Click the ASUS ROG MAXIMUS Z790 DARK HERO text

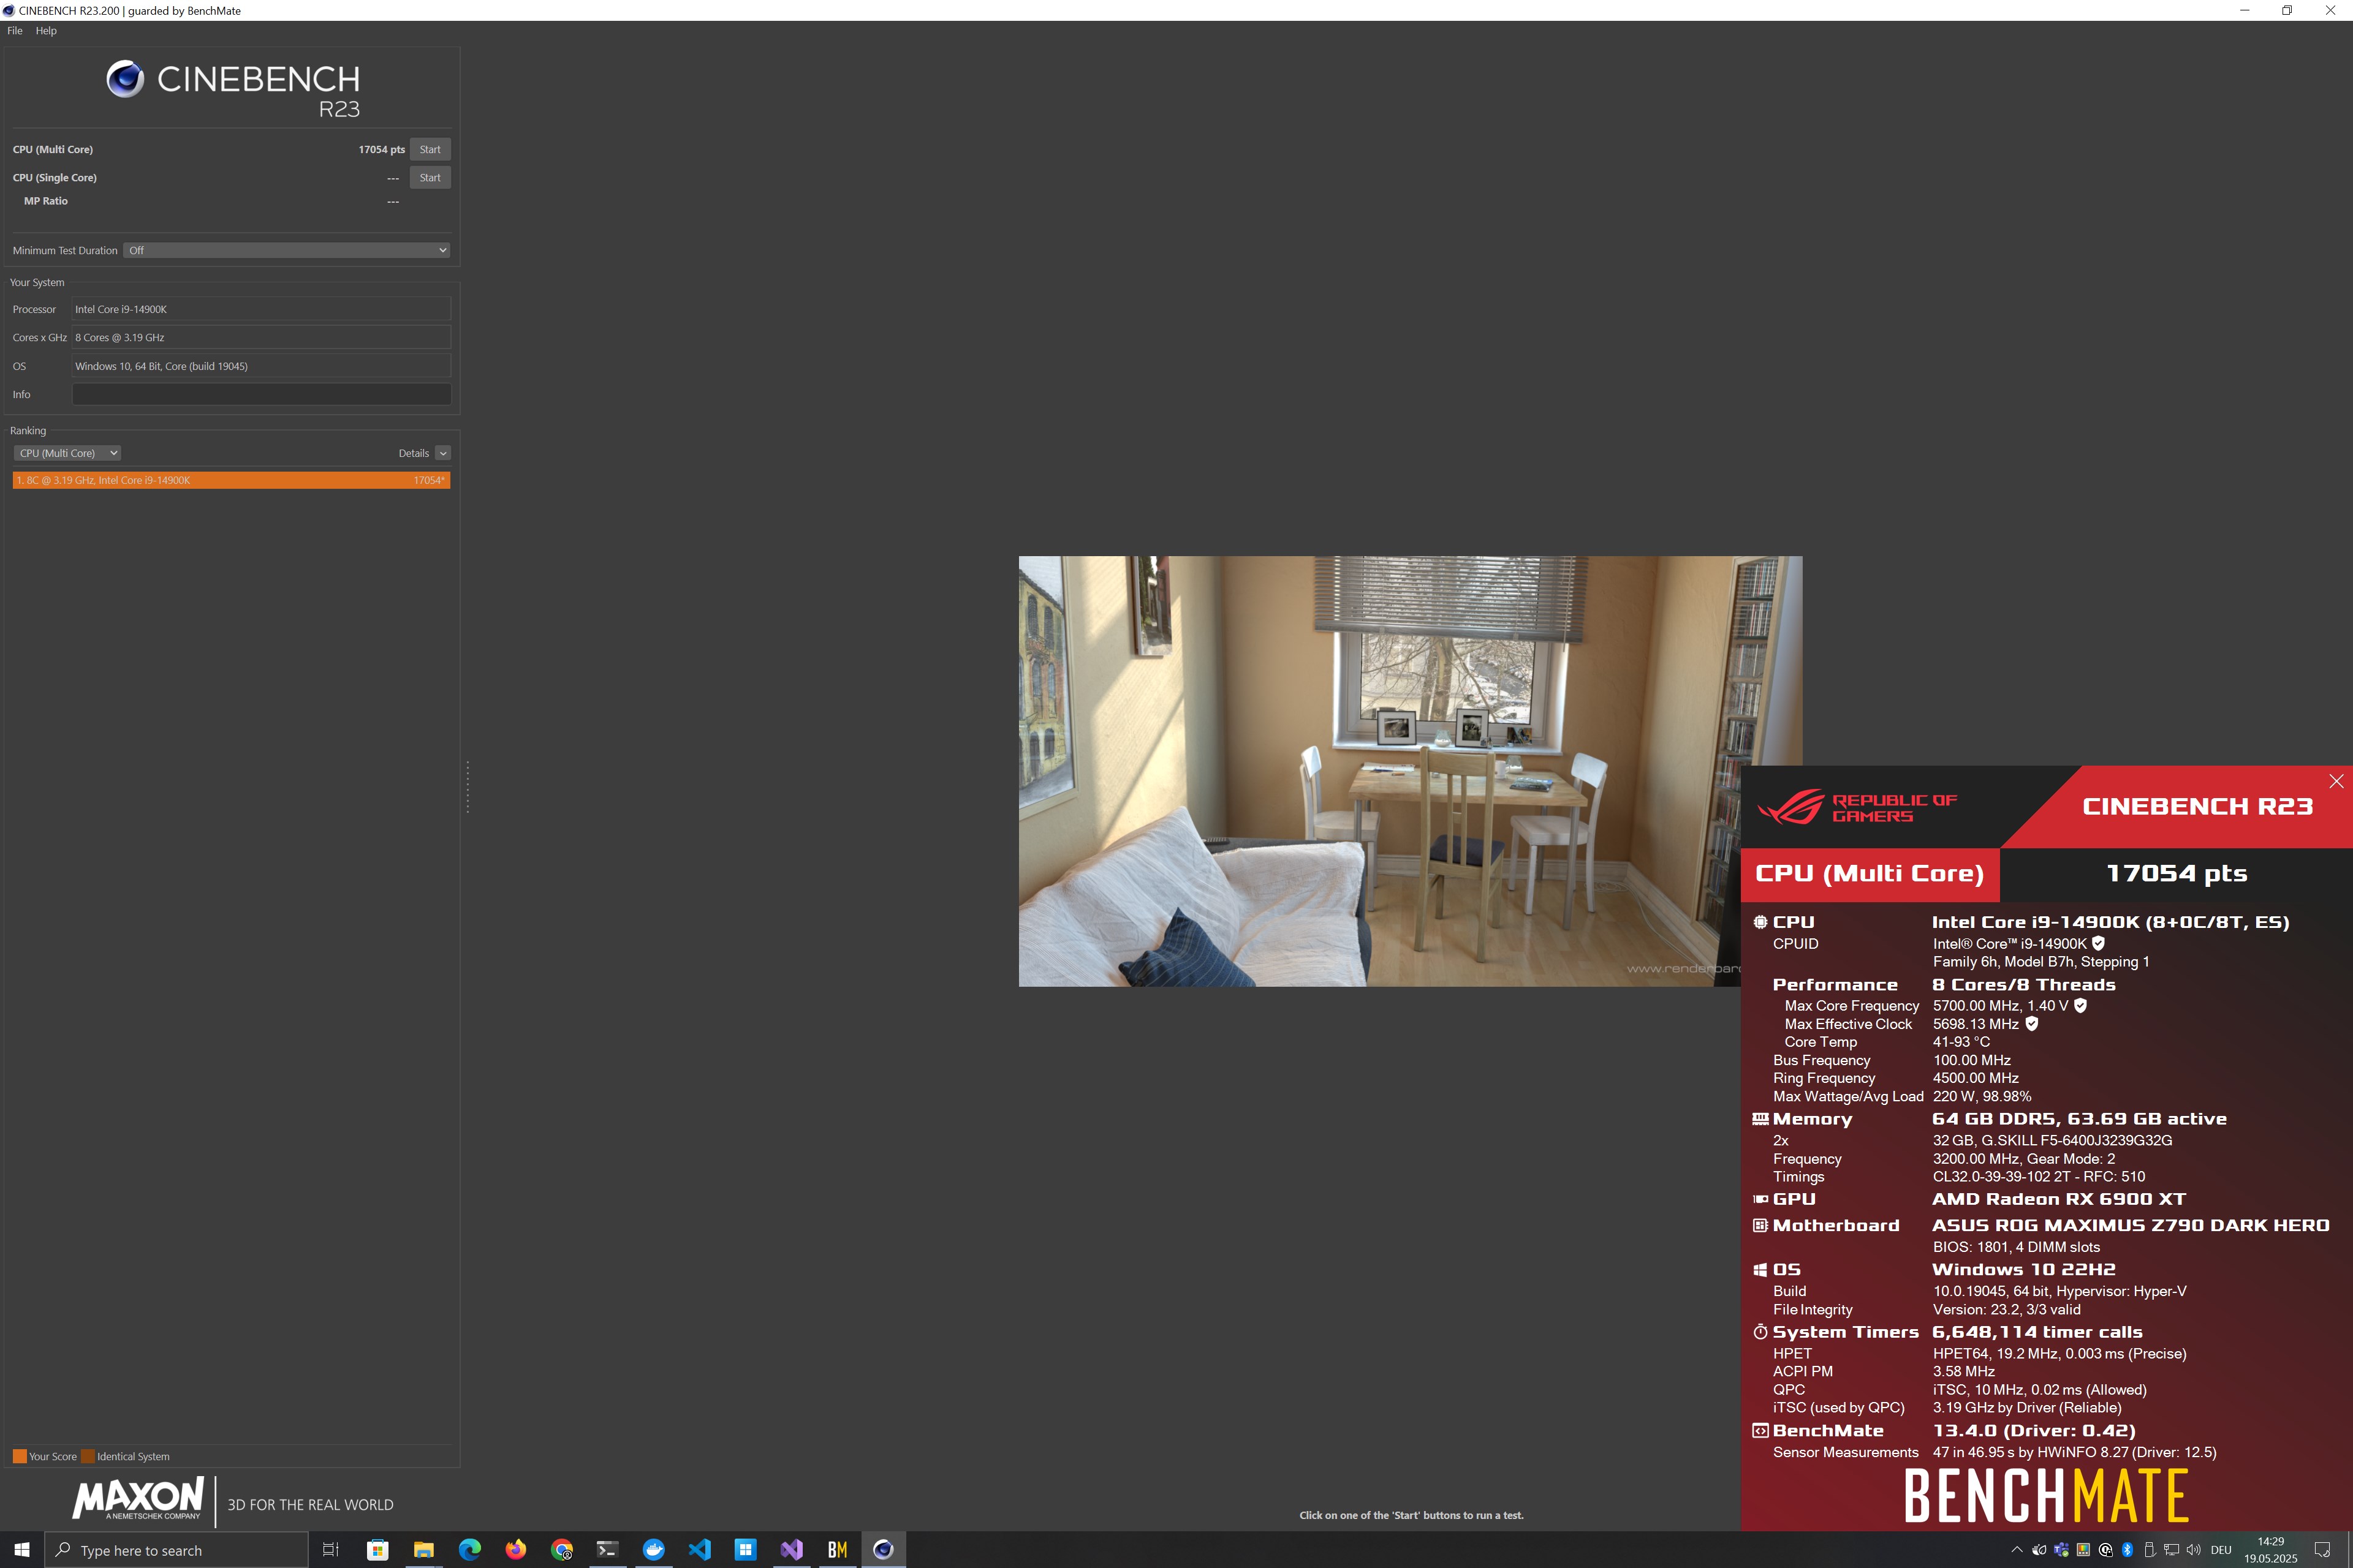tap(2130, 1225)
